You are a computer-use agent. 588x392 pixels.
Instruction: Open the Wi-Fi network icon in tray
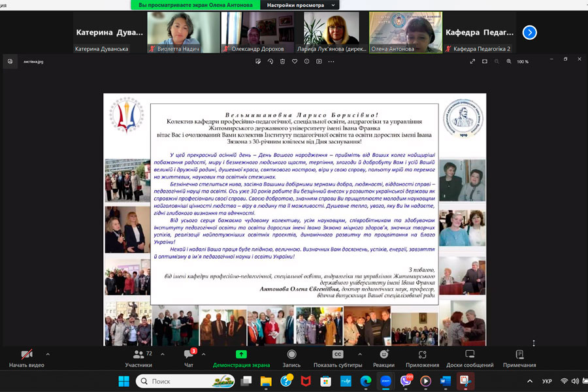(564, 381)
